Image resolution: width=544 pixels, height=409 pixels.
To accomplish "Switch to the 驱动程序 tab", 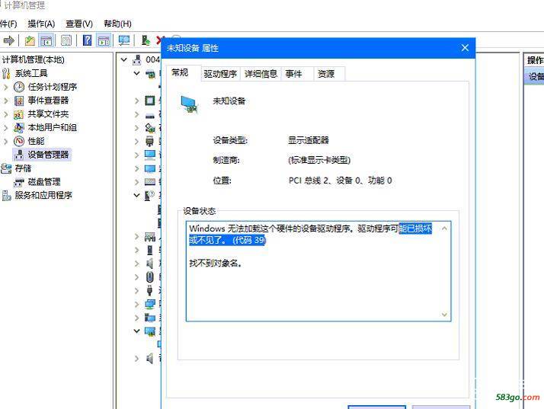I will [x=221, y=74].
